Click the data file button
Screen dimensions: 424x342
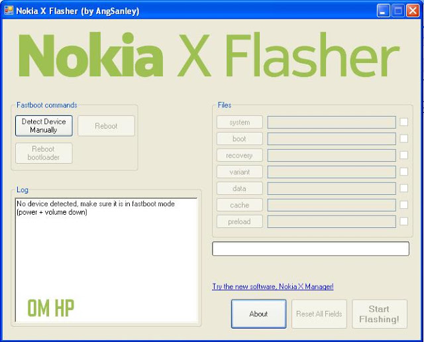[x=240, y=188]
